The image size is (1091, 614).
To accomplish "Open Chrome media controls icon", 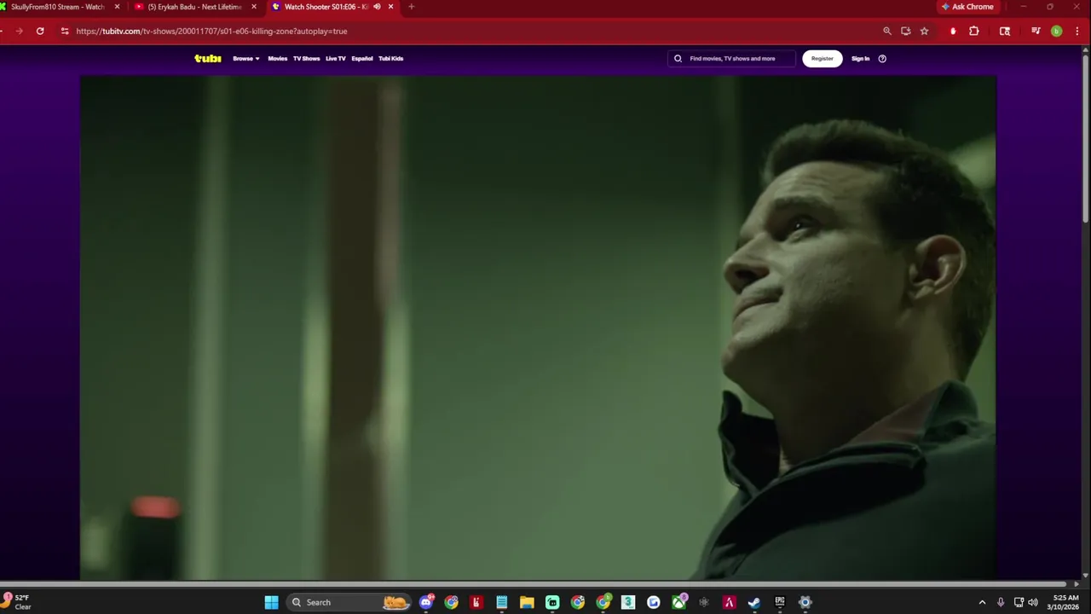I will click(1036, 31).
